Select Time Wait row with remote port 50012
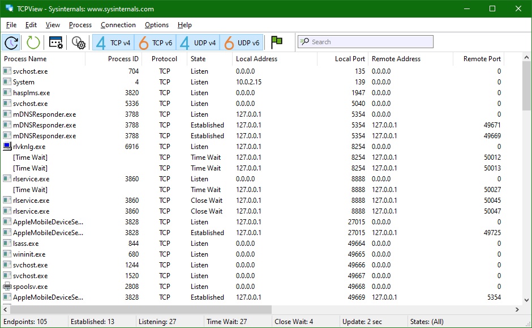The width and height of the screenshot is (532, 328). click(252, 157)
